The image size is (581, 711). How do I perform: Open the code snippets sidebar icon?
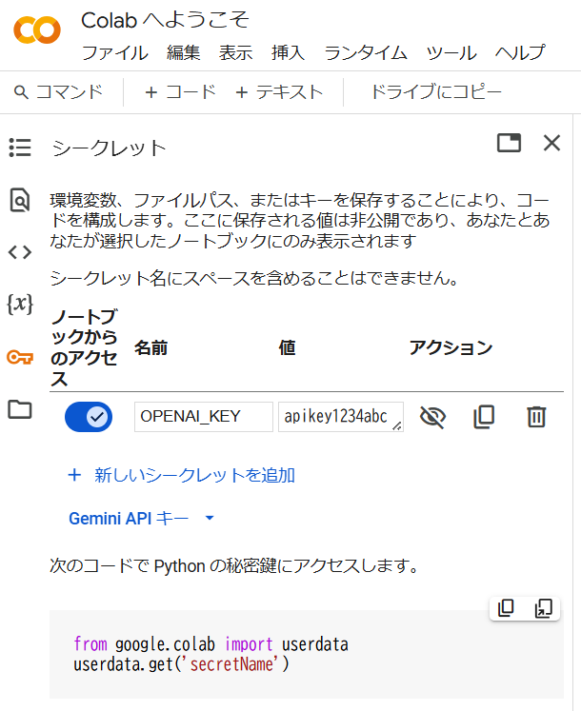point(20,252)
